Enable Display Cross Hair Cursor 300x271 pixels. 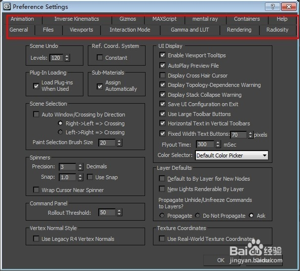(x=162, y=75)
